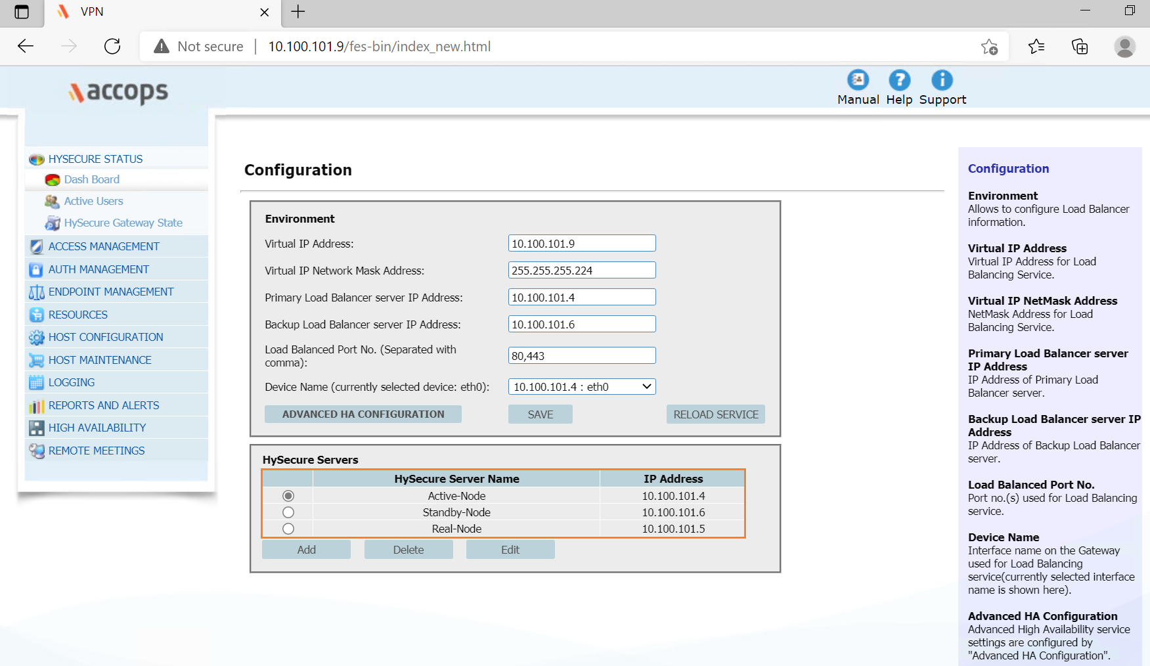Click the RELOAD SERVICE button
This screenshot has width=1150, height=666.
[x=716, y=414]
